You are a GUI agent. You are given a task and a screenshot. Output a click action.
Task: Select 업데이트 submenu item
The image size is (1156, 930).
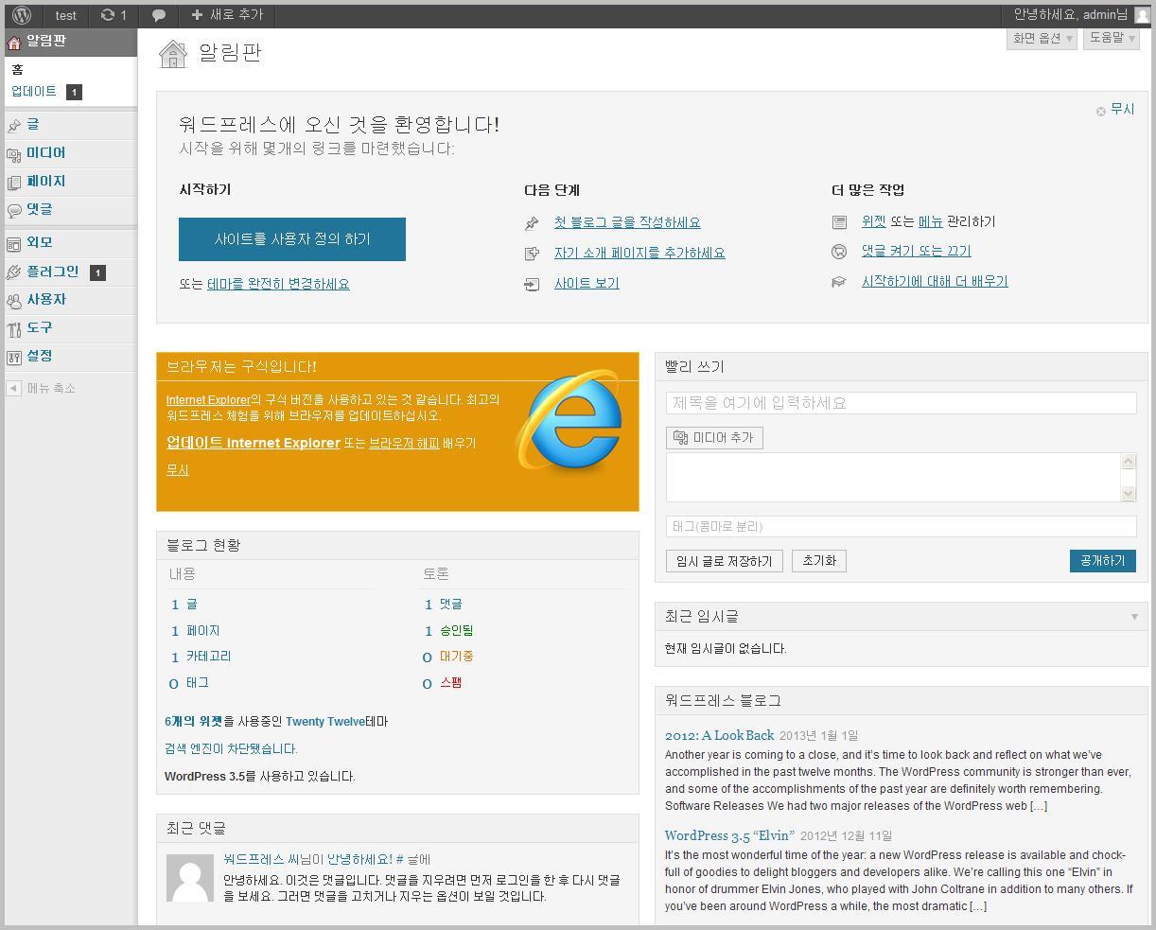34,92
